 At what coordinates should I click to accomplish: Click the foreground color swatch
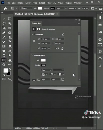click(x=5, y=70)
